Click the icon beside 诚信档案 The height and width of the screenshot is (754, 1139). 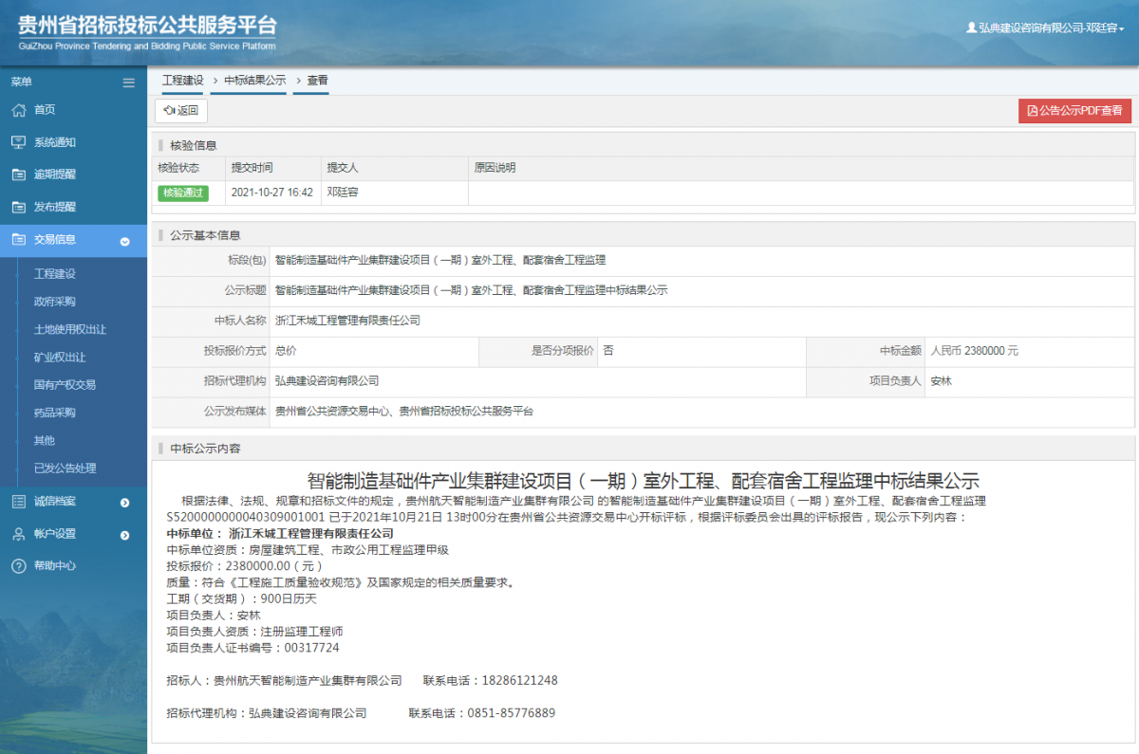click(x=18, y=501)
